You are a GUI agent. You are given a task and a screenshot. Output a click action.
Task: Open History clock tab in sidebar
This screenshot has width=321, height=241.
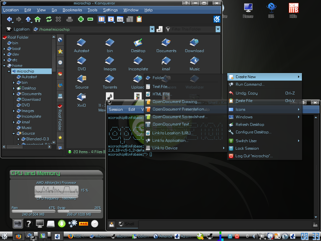tap(60, 62)
